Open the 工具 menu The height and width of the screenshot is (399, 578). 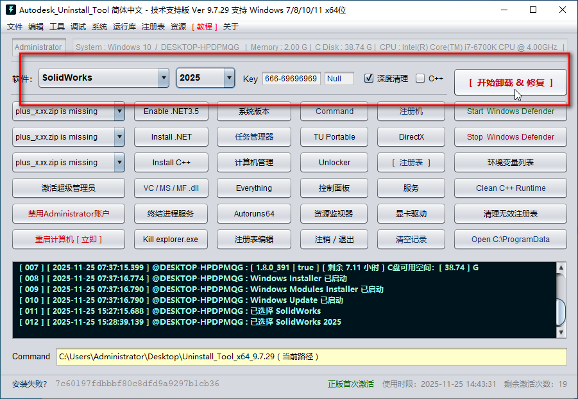point(56,26)
